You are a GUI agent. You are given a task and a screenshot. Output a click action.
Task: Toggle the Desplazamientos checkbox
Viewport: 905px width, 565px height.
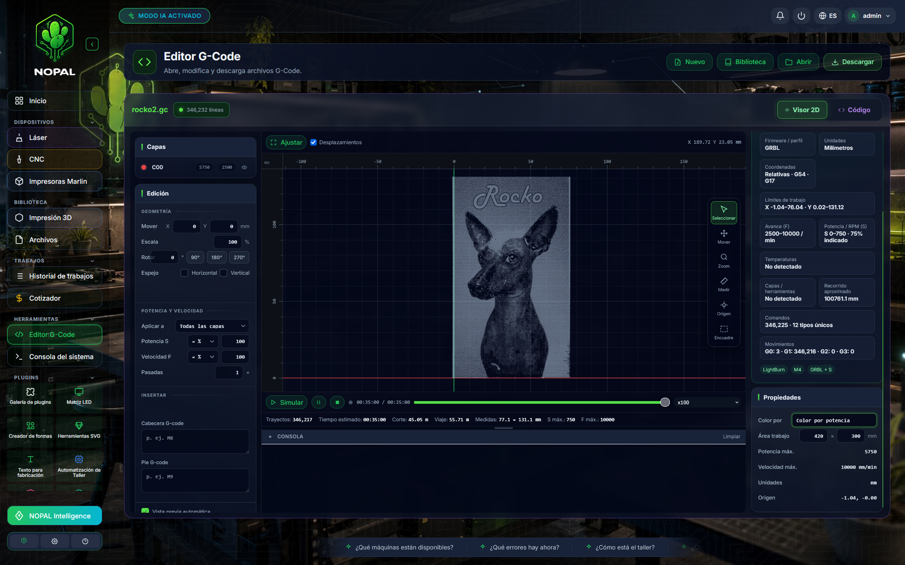tap(313, 142)
